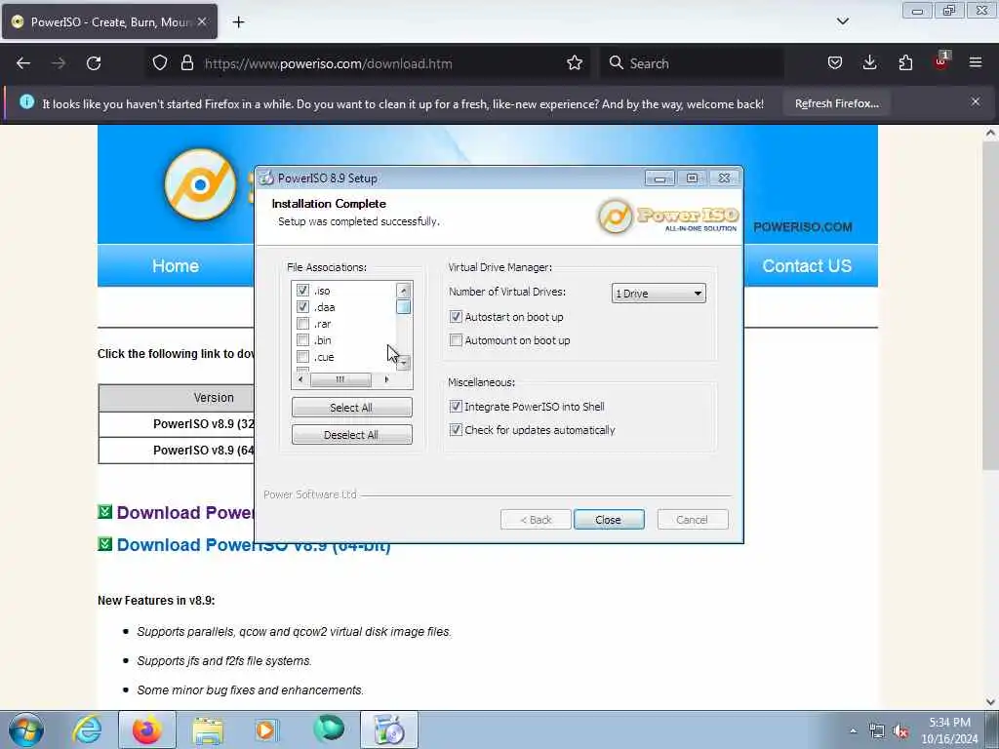The image size is (999, 749).
Task: Close the PowerISO setup wizard
Action: (x=609, y=520)
